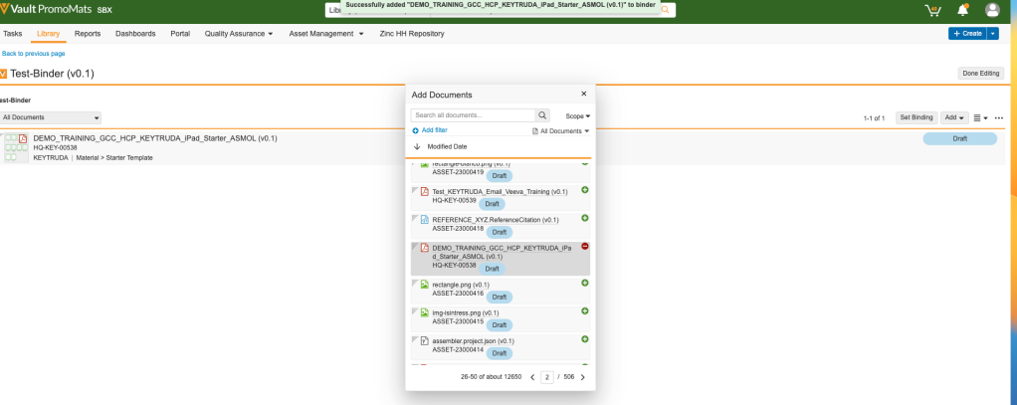Remove DEMO_TRAINING iPad Starter with red minus icon
Viewport: 1017px width, 405px height.
pos(584,246)
